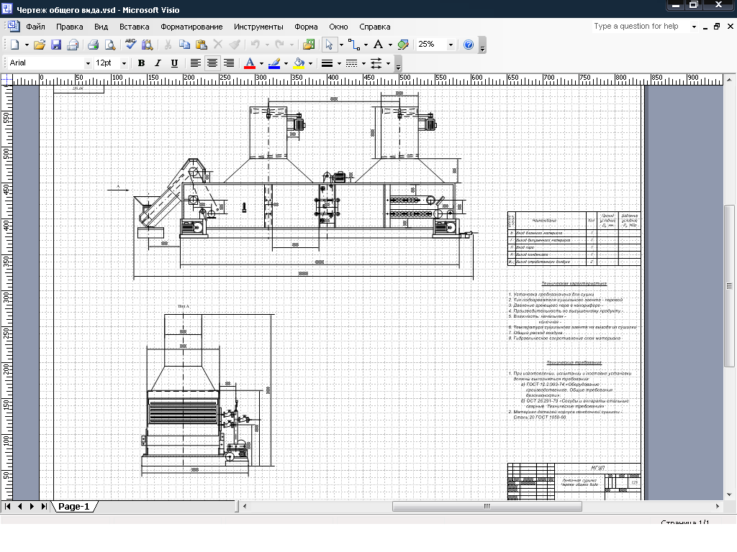Open the Вставка menu

pyautogui.click(x=135, y=27)
